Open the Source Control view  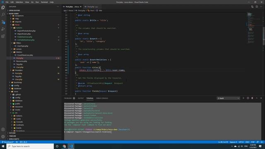tap(3, 22)
